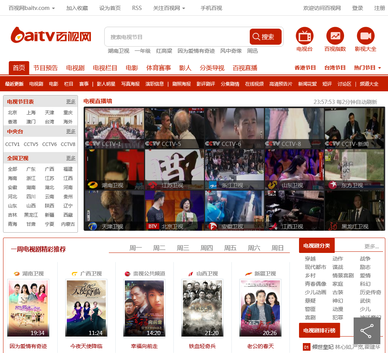Open the 山东卫视 live thumbnail
This screenshot has width=388, height=353.
point(294,169)
